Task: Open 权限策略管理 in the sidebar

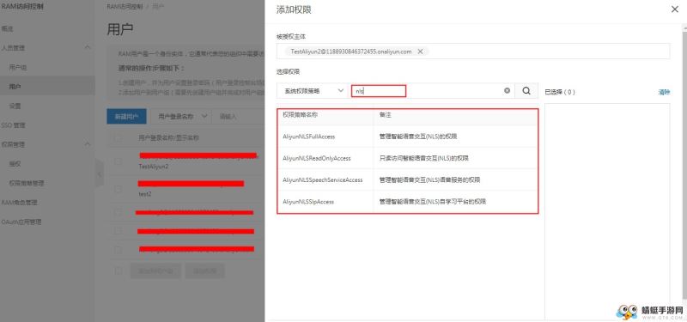Action: pos(27,183)
